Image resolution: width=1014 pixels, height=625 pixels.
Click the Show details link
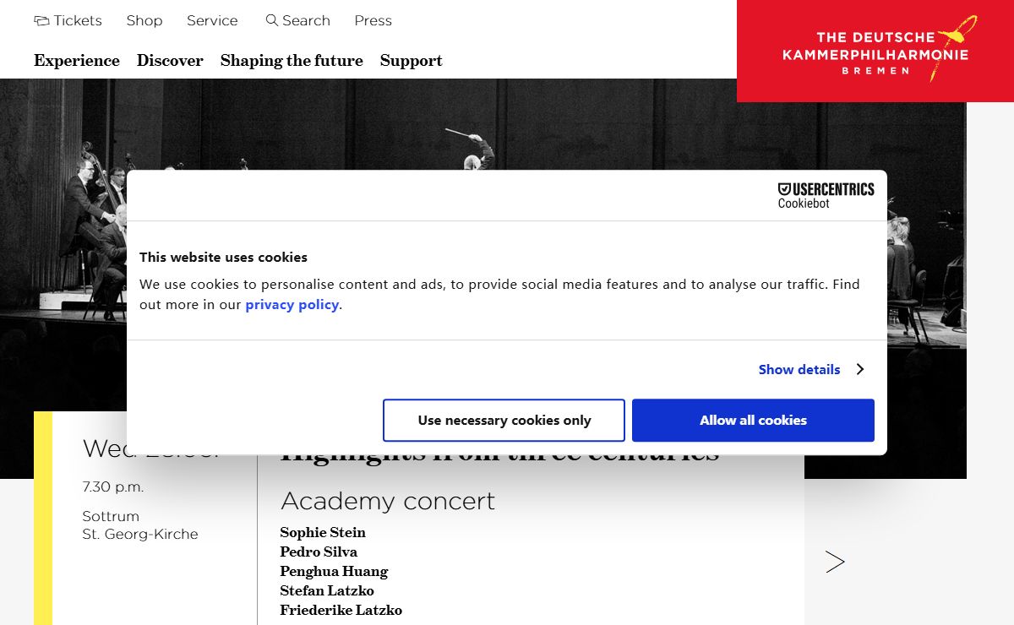point(799,369)
